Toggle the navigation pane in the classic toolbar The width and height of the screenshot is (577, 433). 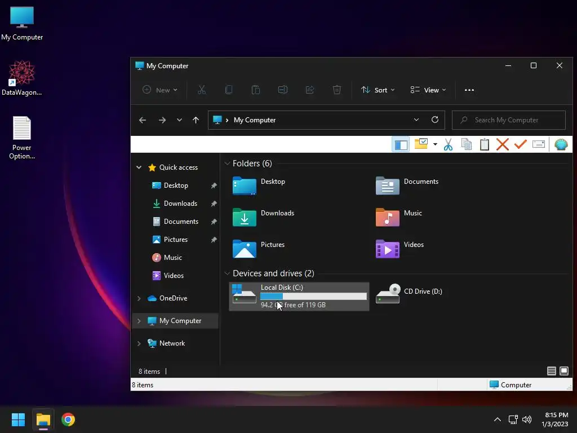pos(401,145)
